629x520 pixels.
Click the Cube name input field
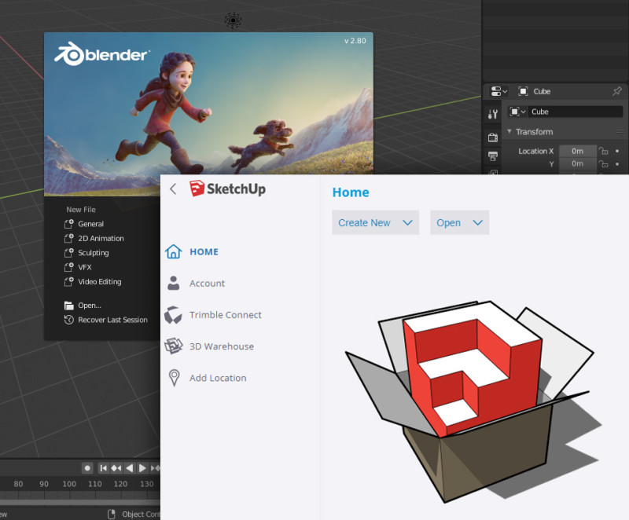tap(575, 112)
